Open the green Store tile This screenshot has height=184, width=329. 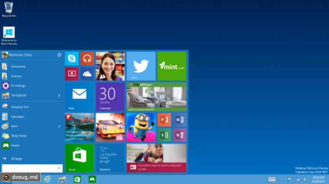click(79, 158)
